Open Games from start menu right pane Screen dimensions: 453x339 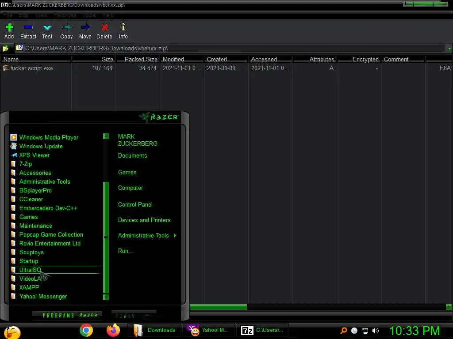click(127, 173)
